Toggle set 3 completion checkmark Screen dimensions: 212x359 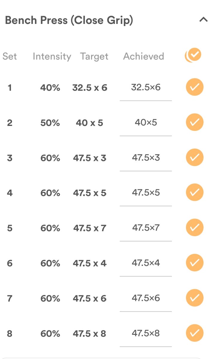(x=195, y=157)
